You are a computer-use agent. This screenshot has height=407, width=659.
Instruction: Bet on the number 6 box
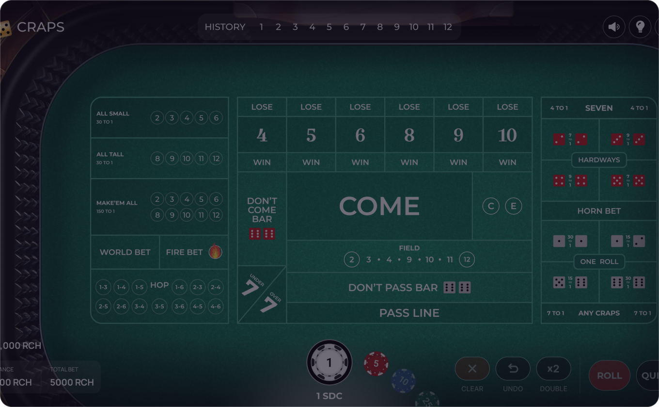pos(360,135)
